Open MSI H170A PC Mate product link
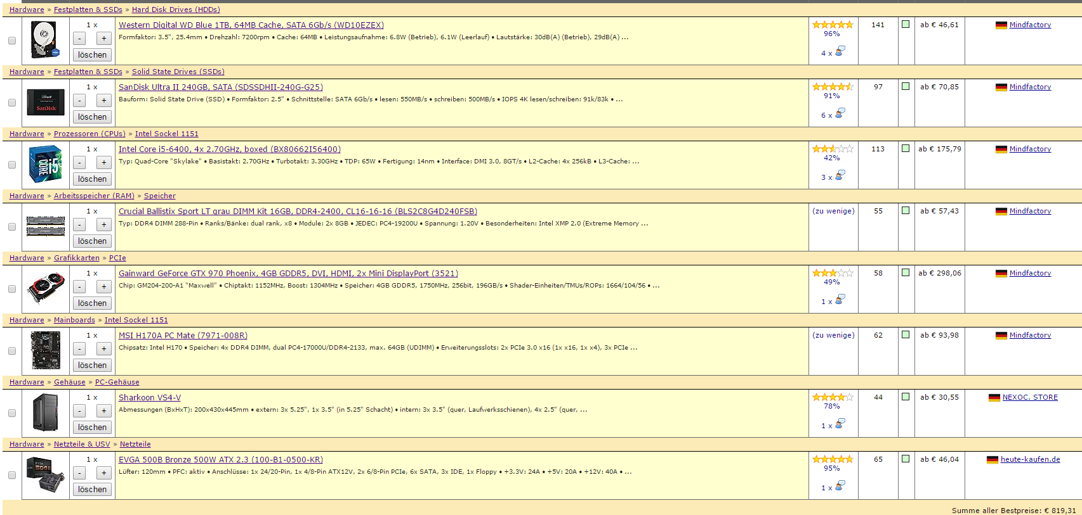 pos(183,336)
